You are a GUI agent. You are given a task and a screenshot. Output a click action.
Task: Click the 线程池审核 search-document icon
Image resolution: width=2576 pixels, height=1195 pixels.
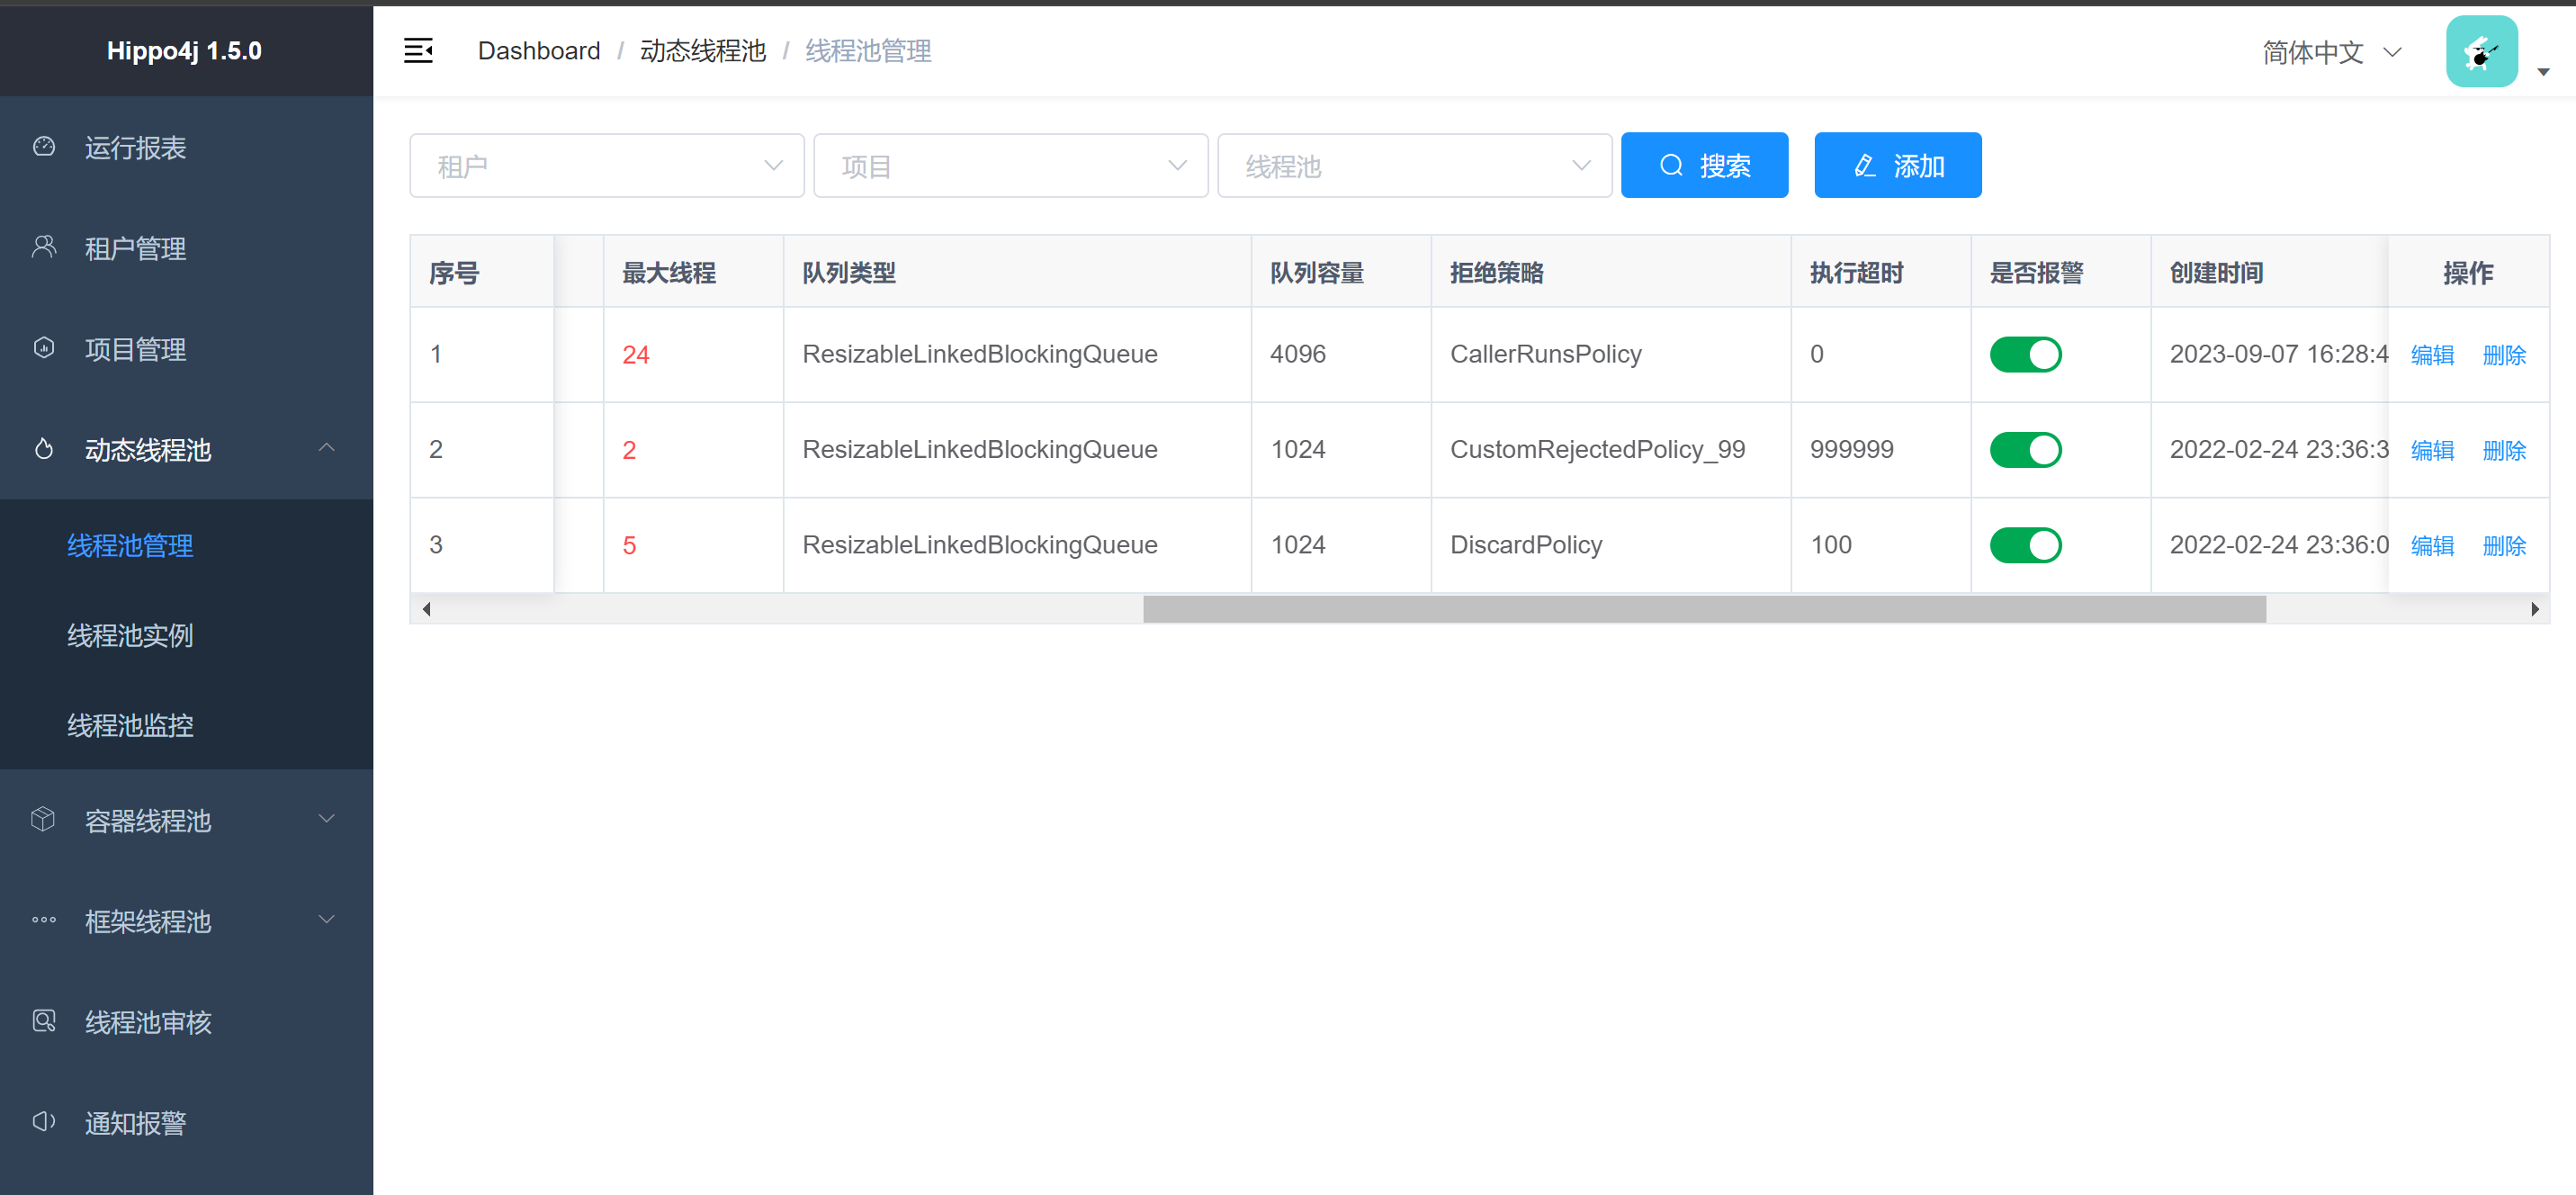(44, 1021)
